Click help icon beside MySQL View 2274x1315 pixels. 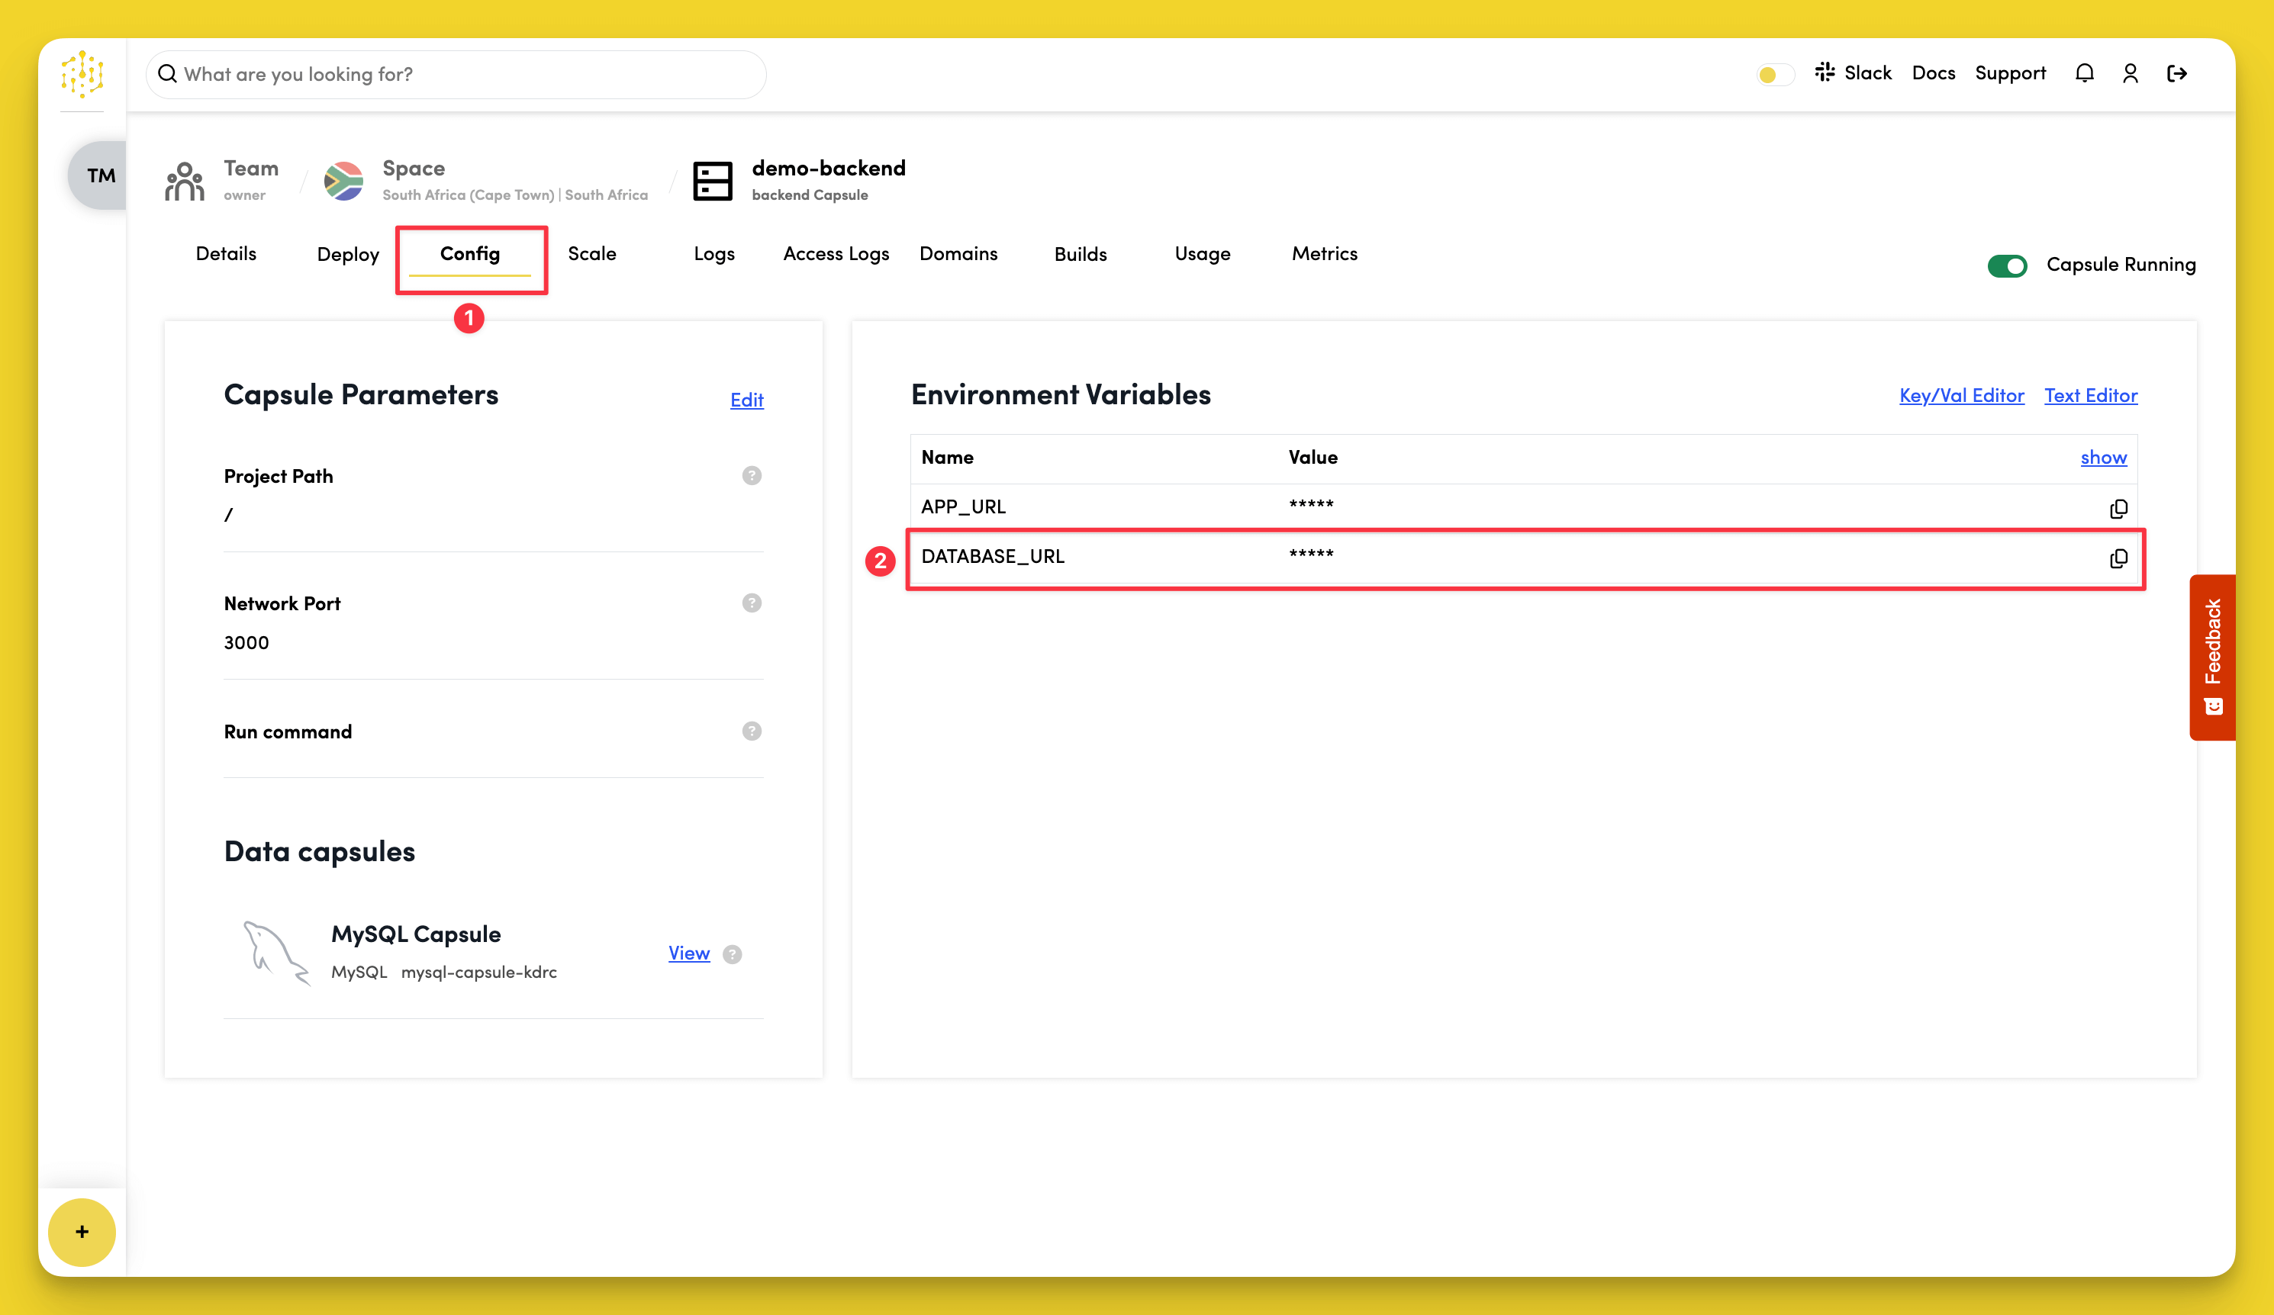pyautogui.click(x=733, y=953)
